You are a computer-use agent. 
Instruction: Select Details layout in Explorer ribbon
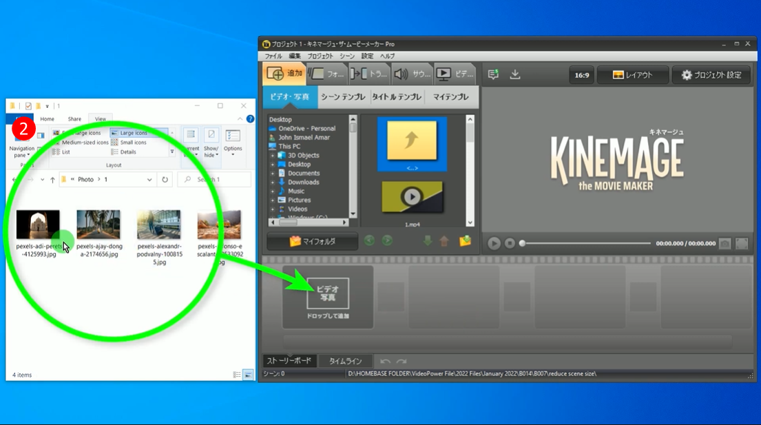[x=127, y=152]
